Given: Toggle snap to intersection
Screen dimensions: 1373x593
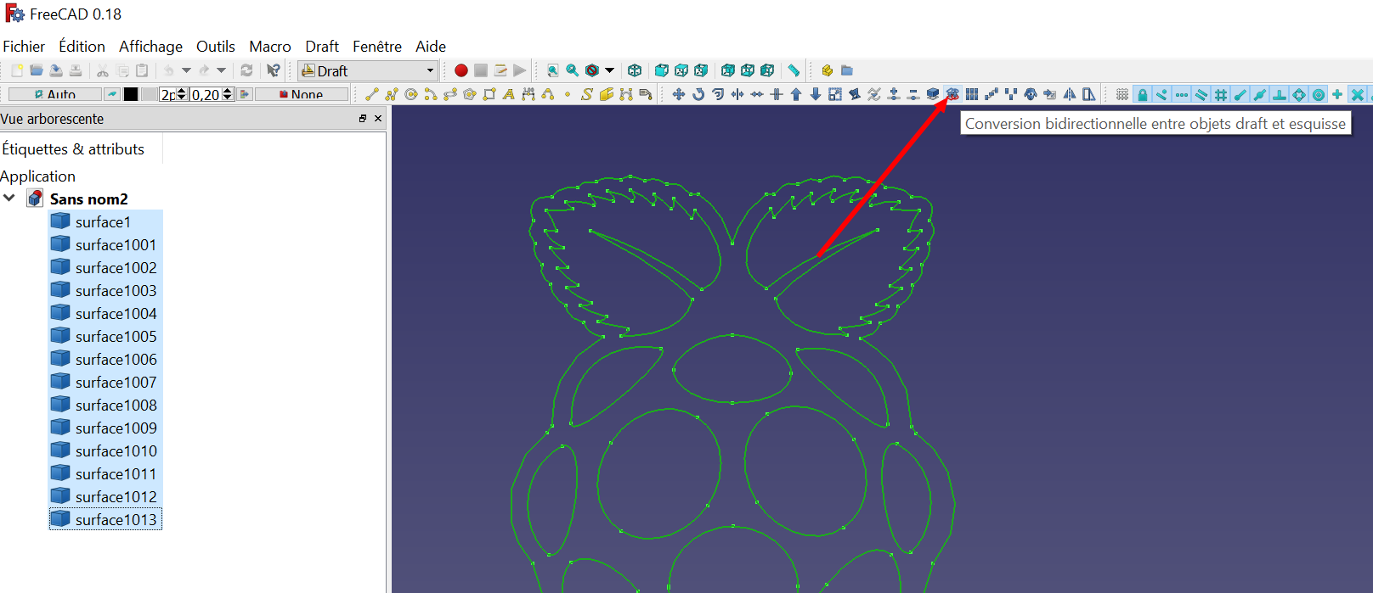Looking at the screenshot, I should coord(1358,94).
